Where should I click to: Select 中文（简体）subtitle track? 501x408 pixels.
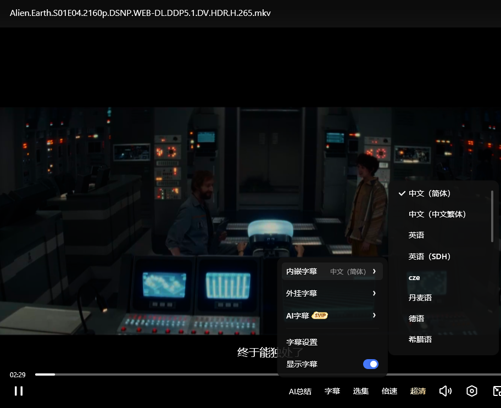tap(430, 193)
